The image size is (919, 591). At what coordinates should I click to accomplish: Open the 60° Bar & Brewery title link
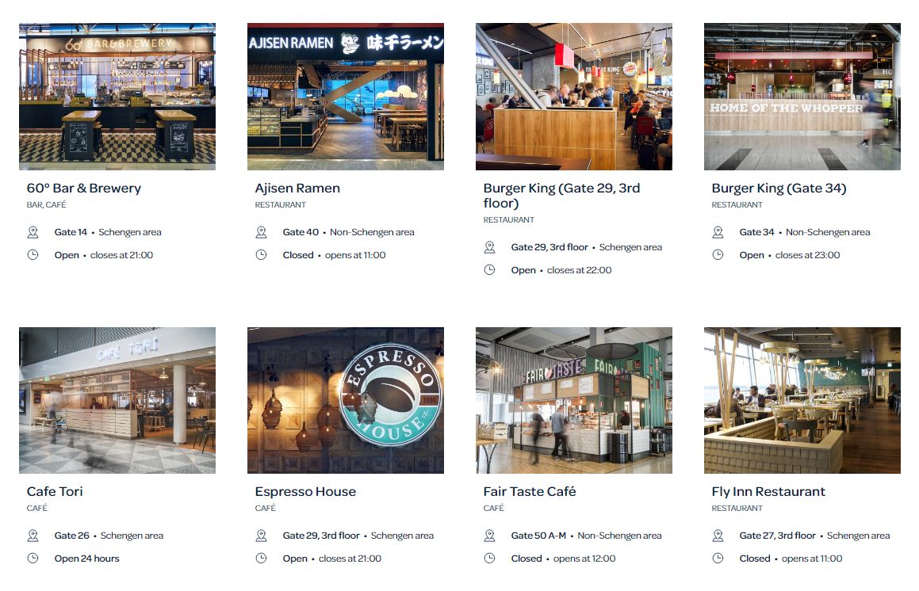point(84,188)
